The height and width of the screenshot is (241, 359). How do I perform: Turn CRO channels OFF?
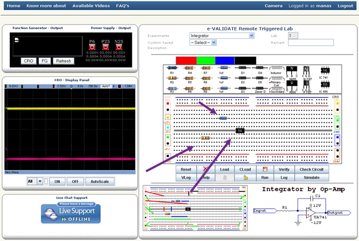(x=75, y=182)
